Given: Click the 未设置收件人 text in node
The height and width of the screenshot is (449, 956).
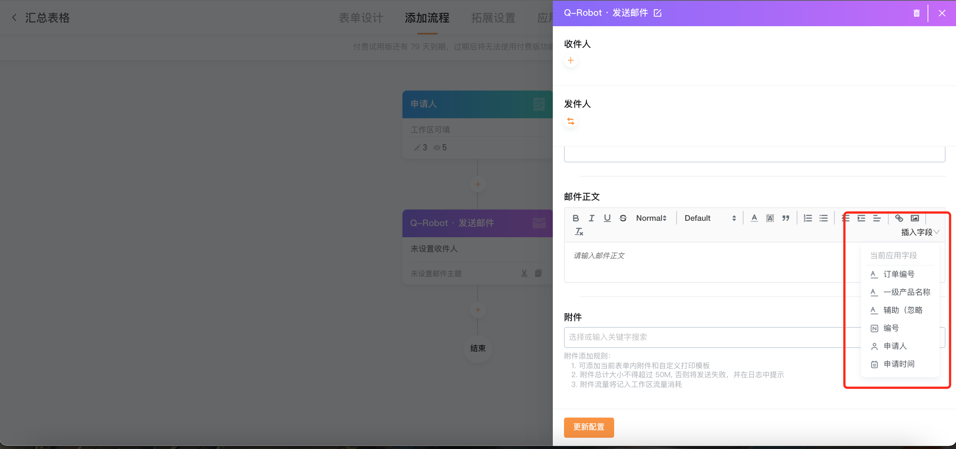Looking at the screenshot, I should (434, 249).
